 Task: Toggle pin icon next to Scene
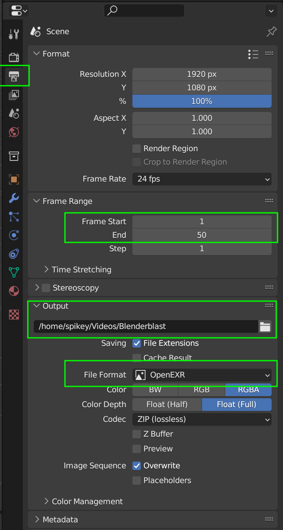pos(271,32)
